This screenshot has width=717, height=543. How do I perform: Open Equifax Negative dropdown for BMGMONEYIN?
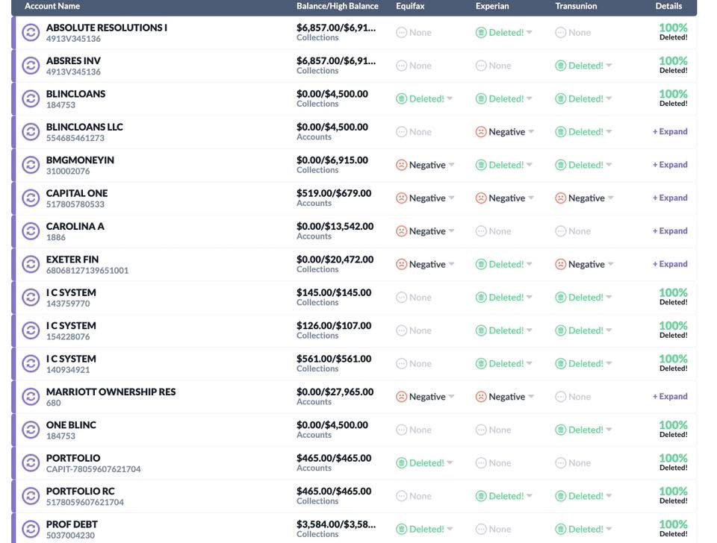451,166
